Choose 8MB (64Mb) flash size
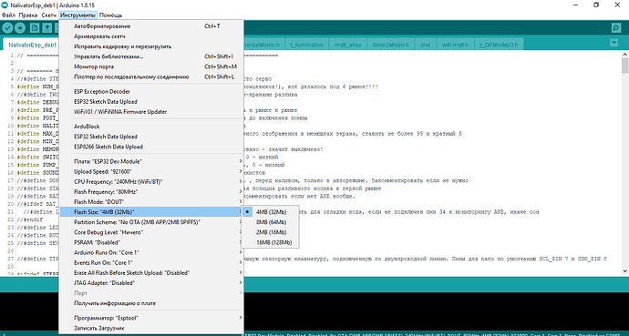629x336 pixels. [271, 222]
